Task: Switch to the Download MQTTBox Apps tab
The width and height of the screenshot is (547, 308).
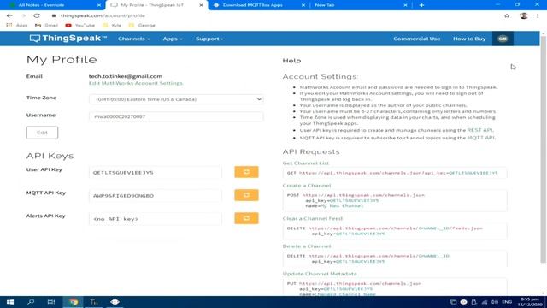Action: click(258, 5)
